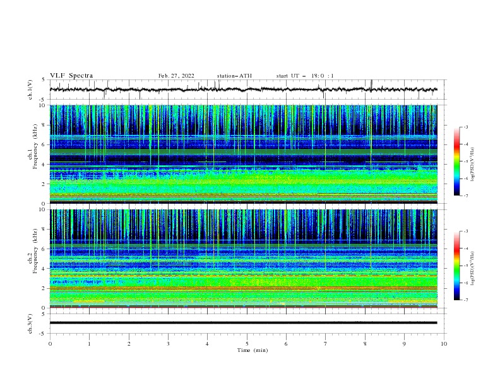
Task: Click the "0" label on the time axis
Action: [50, 344]
